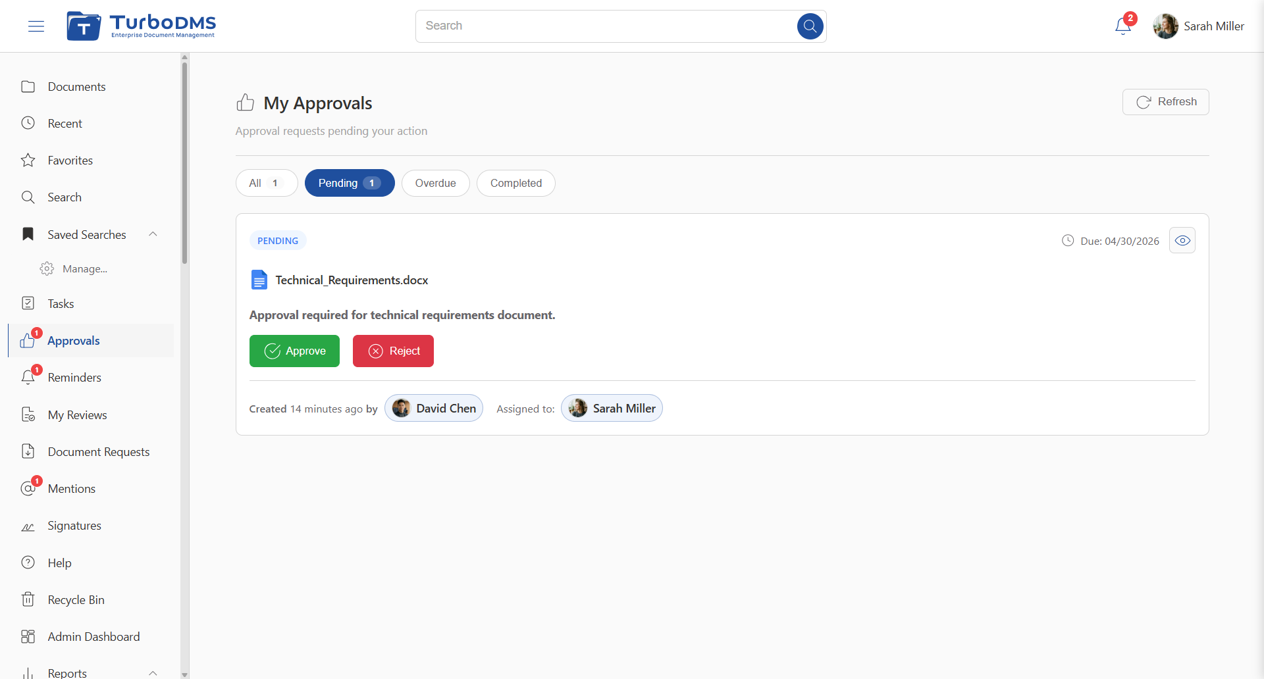Open Signatures in the sidebar

[91, 526]
